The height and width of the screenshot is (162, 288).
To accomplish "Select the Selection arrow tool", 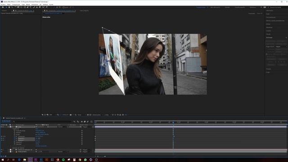I will 6,7.
